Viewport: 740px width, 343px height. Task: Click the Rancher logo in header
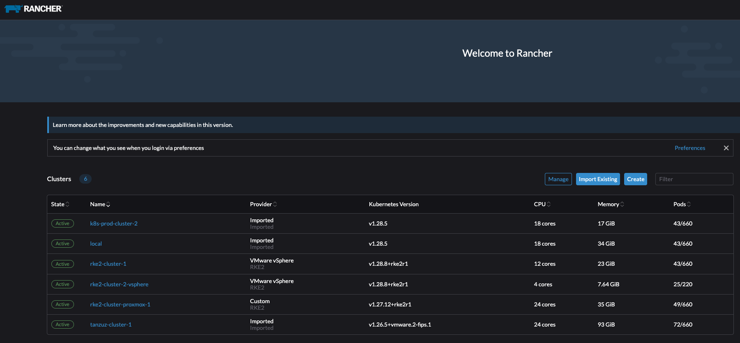pos(33,9)
